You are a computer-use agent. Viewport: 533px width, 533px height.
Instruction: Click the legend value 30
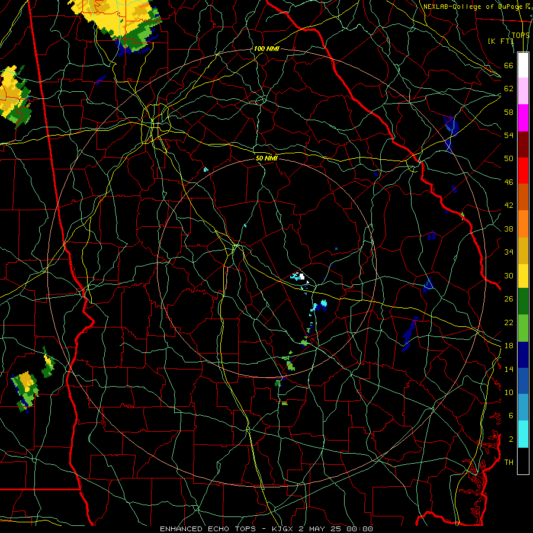[509, 275]
